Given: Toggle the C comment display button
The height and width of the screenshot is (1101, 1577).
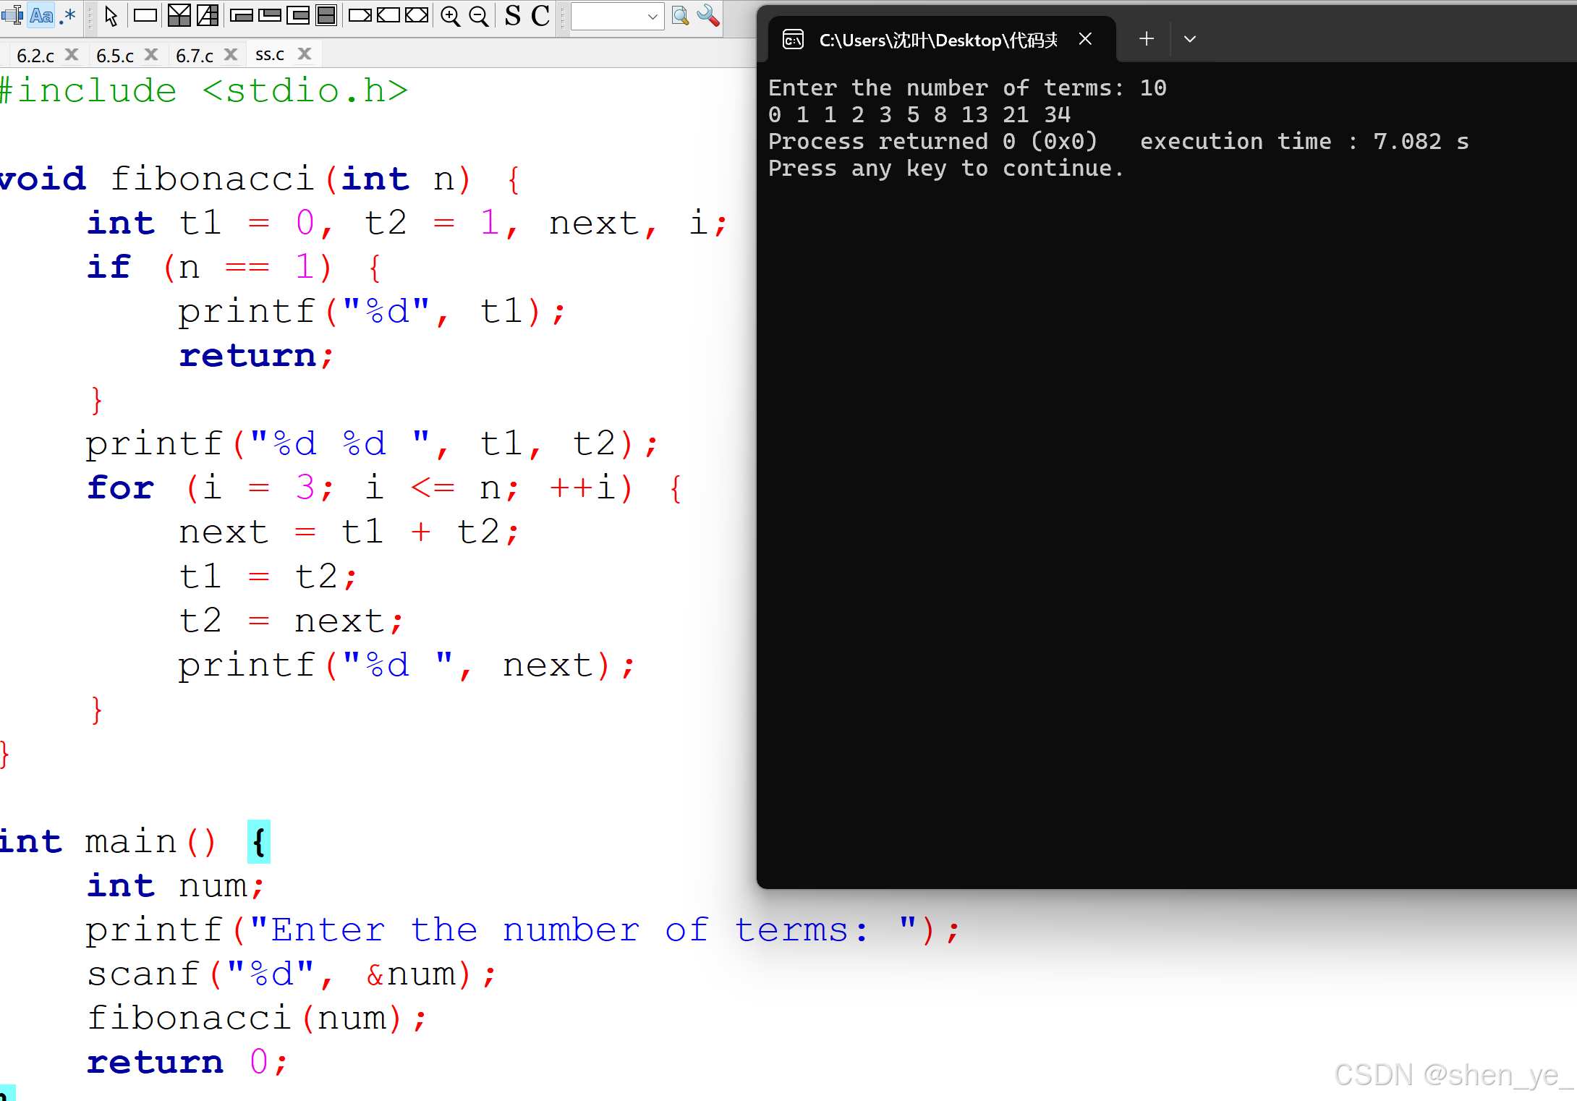Looking at the screenshot, I should click(540, 15).
